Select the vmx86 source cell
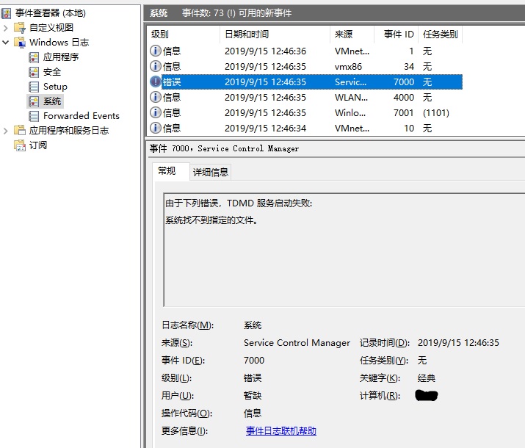 pos(348,67)
